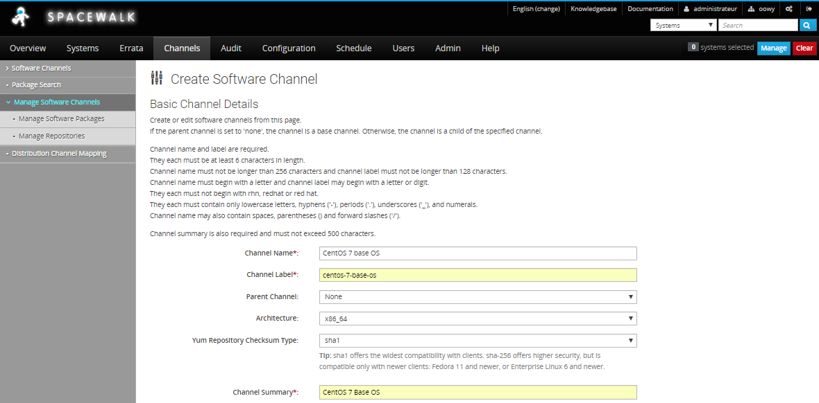Viewport: 819px width, 403px height.
Task: Open the Systems search-scope dropdown
Action: click(683, 26)
